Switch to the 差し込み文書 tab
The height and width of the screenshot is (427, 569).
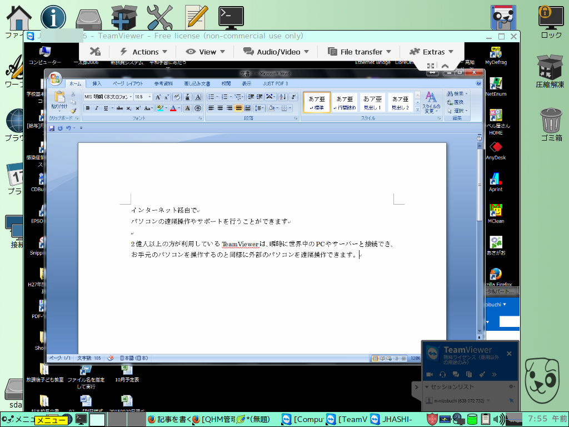197,83
